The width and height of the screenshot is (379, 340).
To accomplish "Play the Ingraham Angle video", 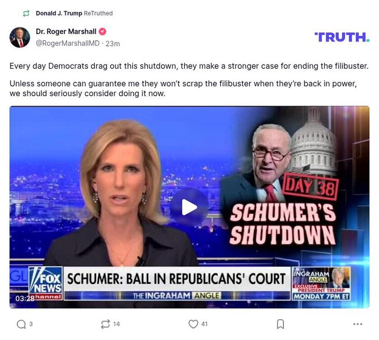I will pyautogui.click(x=189, y=207).
